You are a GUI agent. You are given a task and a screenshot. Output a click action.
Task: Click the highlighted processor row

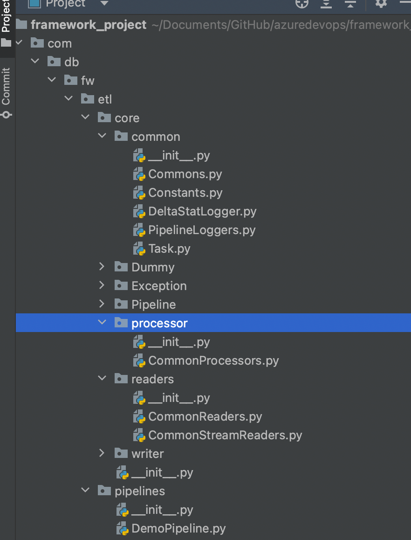(159, 323)
